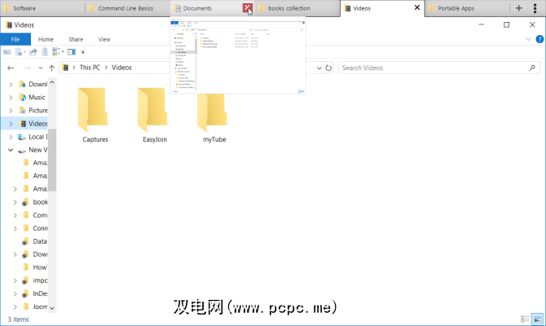Select the Captures folder
The width and height of the screenshot is (546, 326).
click(95, 116)
